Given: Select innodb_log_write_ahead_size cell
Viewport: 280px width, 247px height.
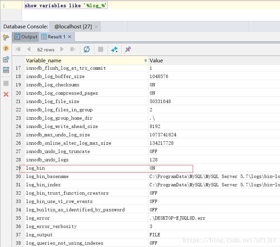Looking at the screenshot, I should 86,126.
